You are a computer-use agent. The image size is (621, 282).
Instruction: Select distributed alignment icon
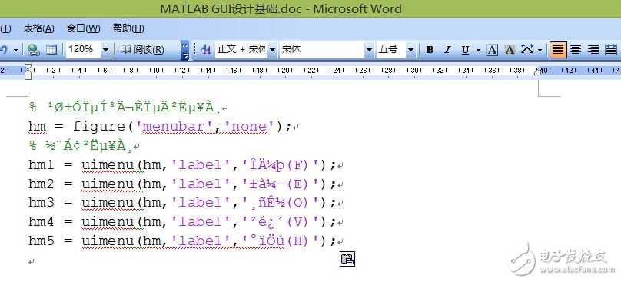pyautogui.click(x=612, y=50)
